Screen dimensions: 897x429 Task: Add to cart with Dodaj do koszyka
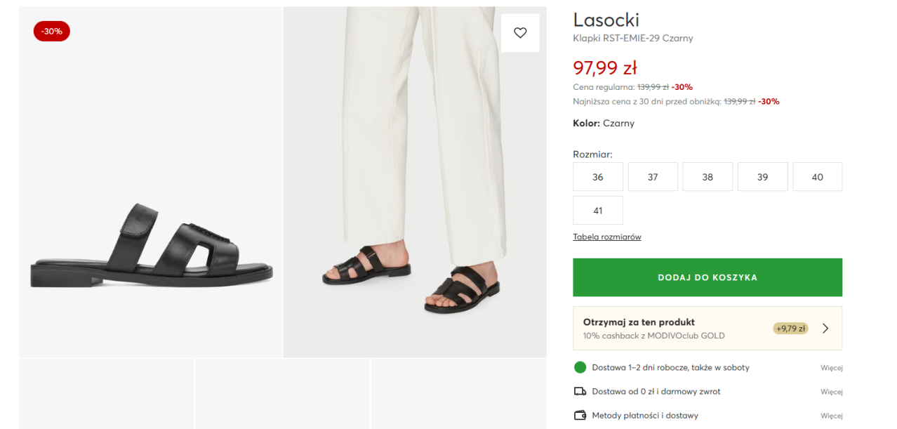pyautogui.click(x=707, y=277)
